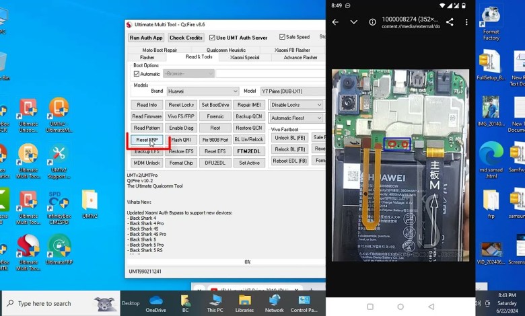Click the Read Info button
Viewport: 525px width, 316px height.
coord(147,105)
